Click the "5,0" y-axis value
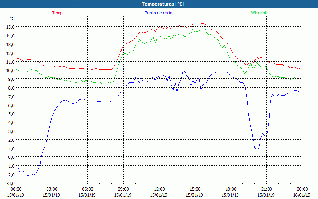Viewport: 318px width, 199px height. tap(12, 114)
